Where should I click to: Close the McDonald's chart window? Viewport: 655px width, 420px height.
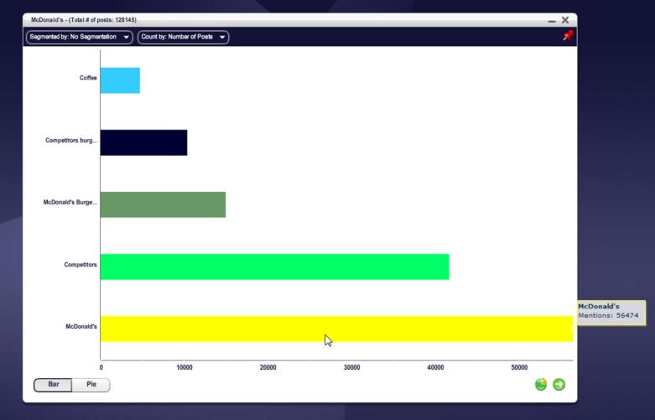(x=565, y=19)
